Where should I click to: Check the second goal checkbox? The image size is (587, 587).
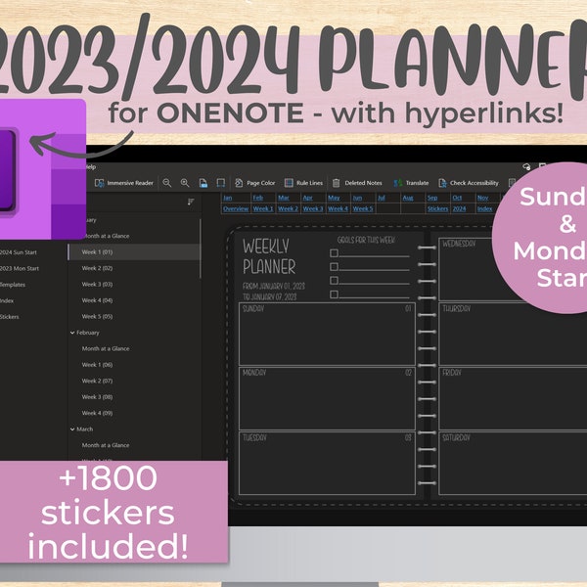[x=334, y=266]
